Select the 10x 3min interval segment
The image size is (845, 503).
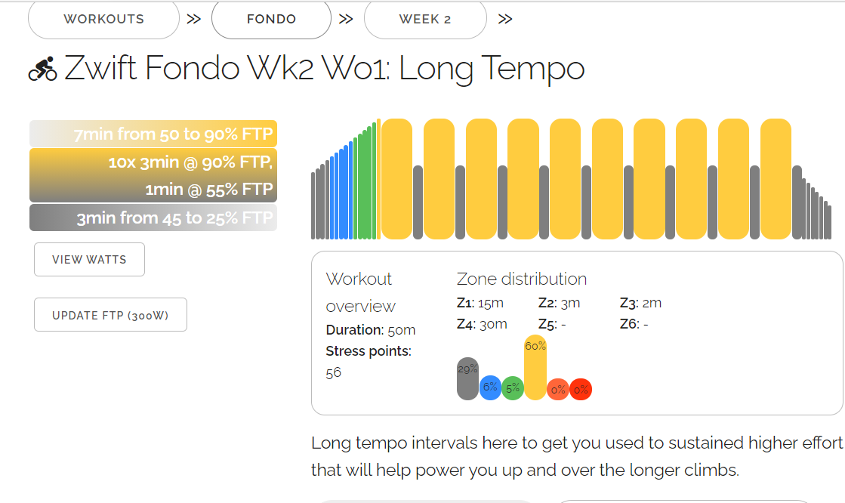153,175
